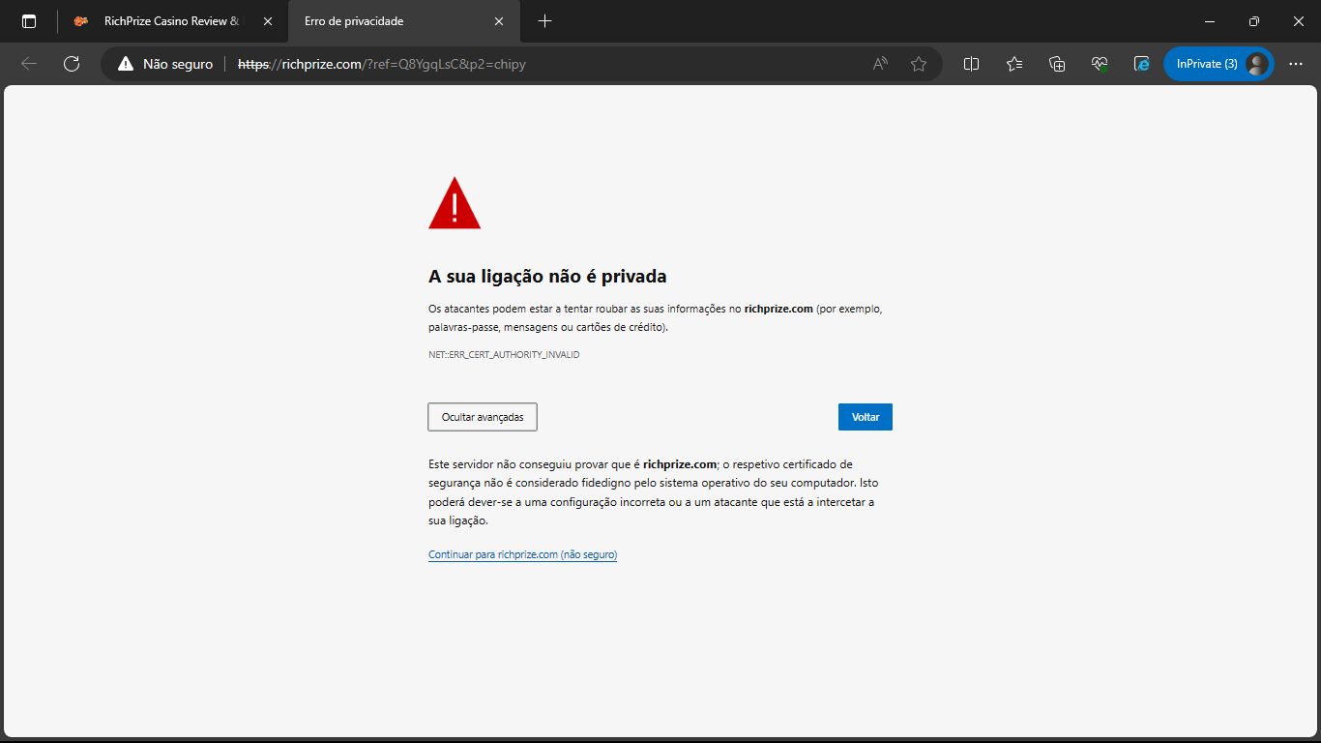Open the Collections icon

(1057, 64)
